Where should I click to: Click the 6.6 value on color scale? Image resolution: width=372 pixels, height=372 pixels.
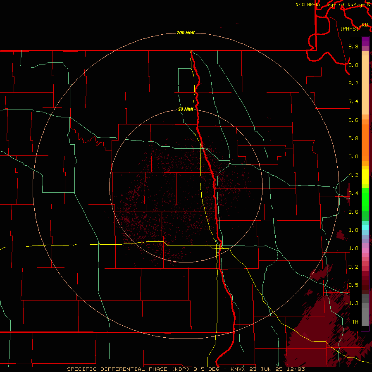coord(353,120)
